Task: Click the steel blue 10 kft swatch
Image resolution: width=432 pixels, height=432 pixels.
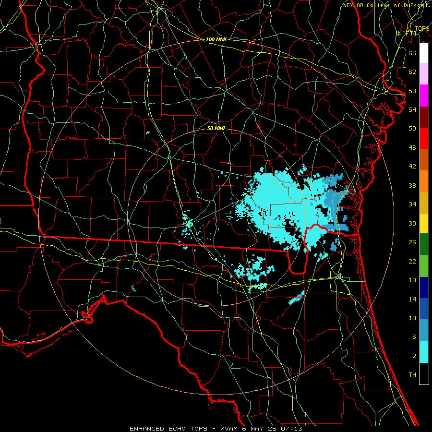Action: 424,330
